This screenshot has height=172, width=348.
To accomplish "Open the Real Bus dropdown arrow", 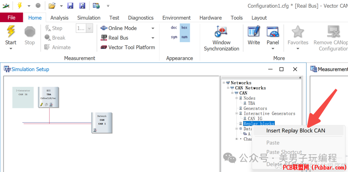I will click(x=153, y=38).
